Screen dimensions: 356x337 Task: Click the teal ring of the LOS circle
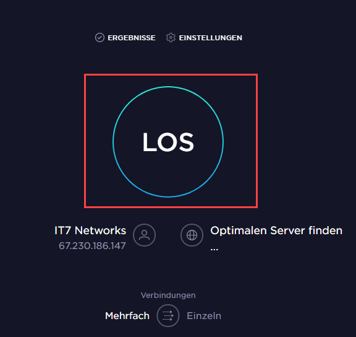168,87
